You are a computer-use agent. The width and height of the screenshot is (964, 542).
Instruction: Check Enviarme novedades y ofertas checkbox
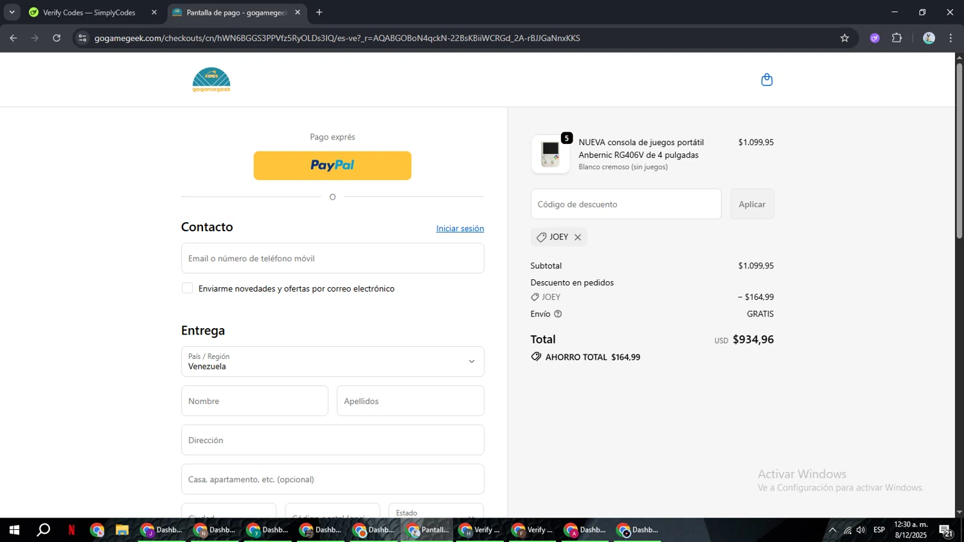[187, 288]
